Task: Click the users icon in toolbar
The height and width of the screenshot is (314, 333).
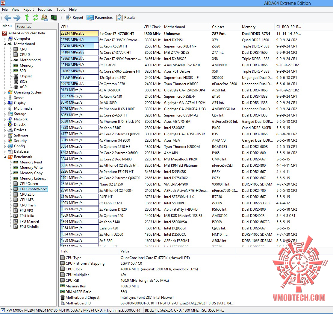Action: click(45, 18)
